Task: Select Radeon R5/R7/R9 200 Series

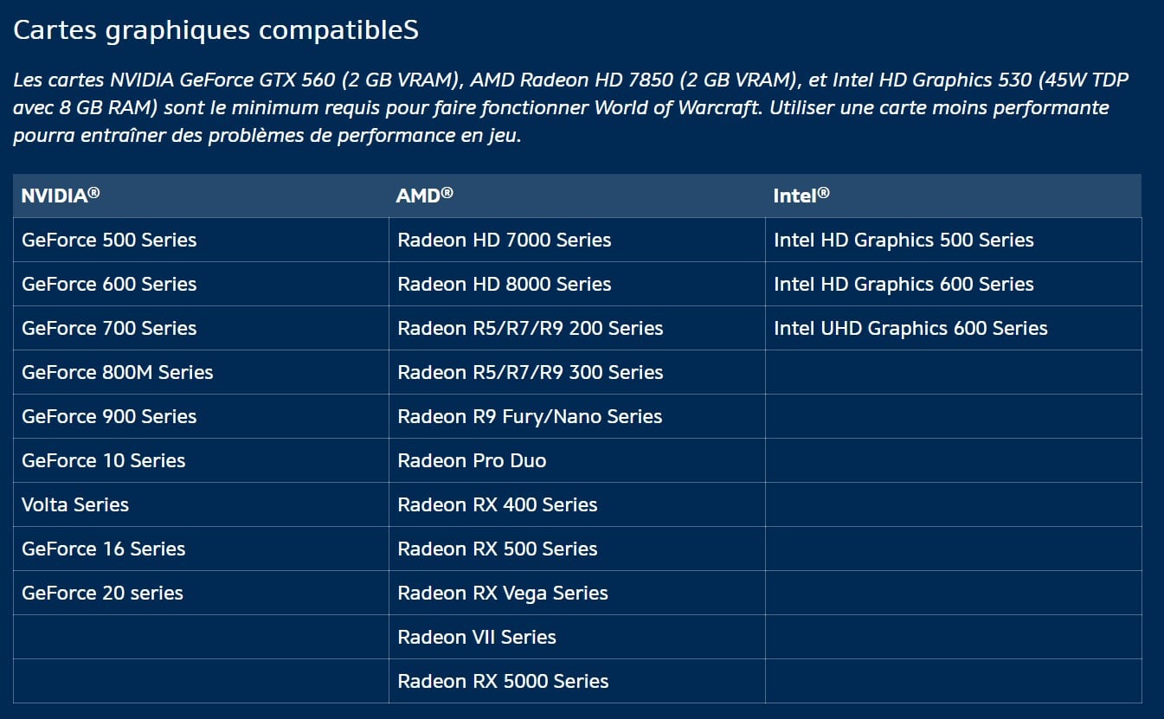Action: 530,328
